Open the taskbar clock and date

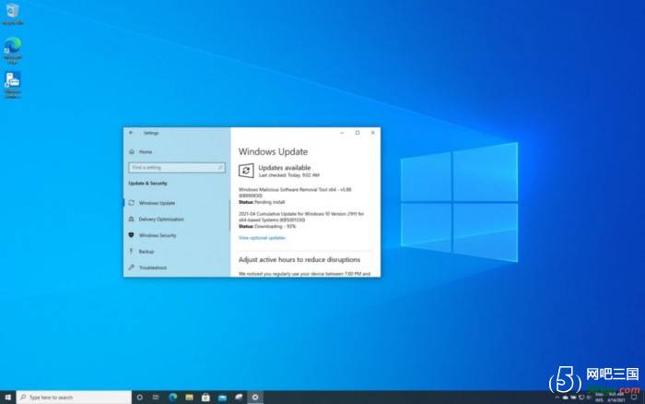tap(616, 397)
